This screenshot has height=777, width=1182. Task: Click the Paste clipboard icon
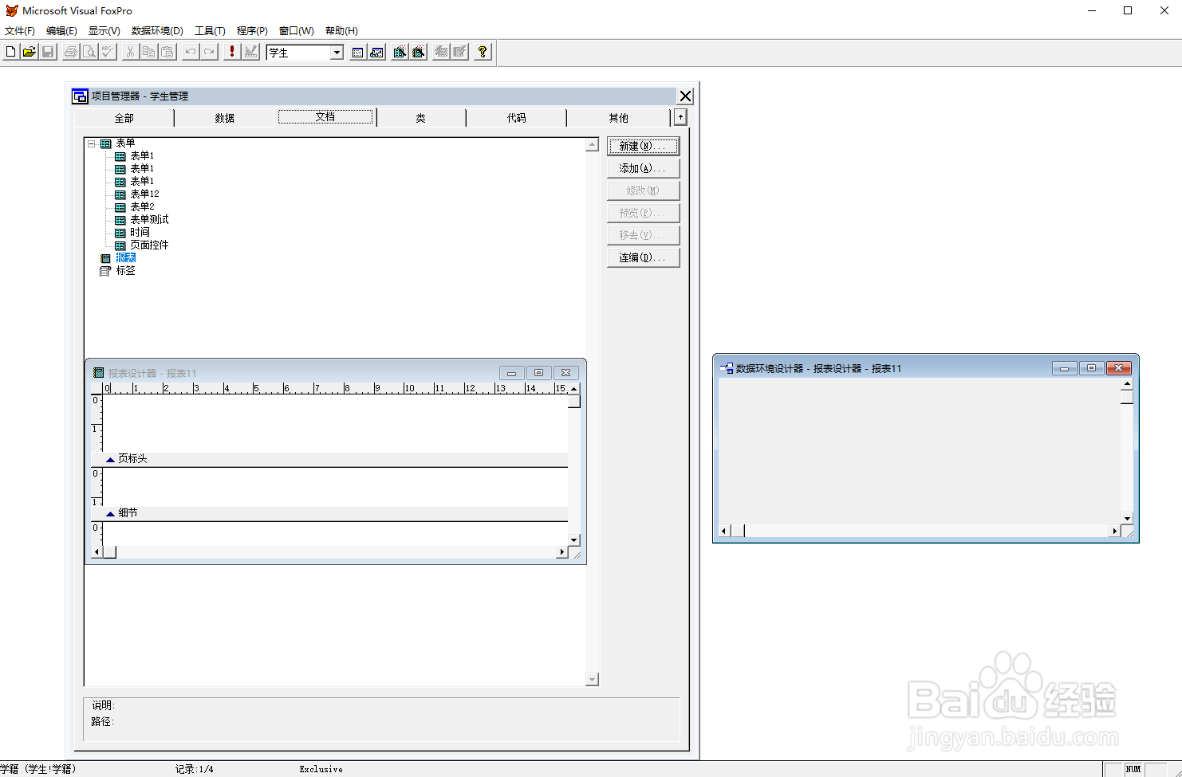pos(167,52)
